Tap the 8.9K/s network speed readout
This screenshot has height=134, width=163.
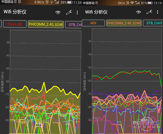[39, 2]
